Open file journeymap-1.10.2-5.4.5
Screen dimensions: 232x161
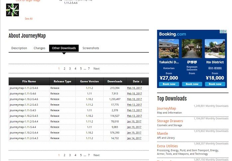click(24, 116)
